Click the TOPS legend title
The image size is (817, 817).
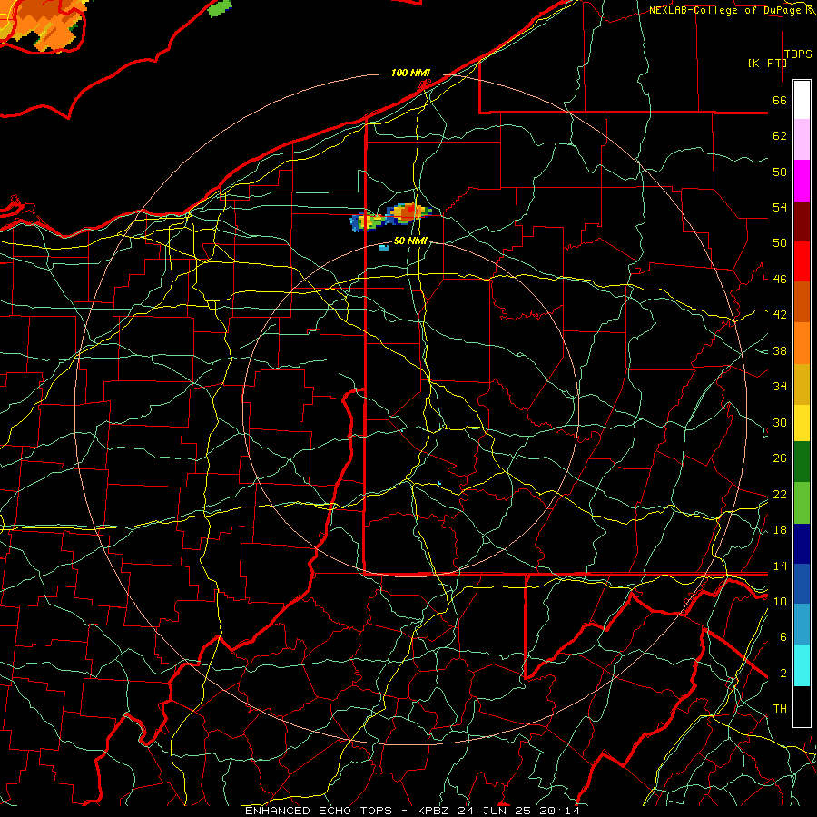coord(798,54)
